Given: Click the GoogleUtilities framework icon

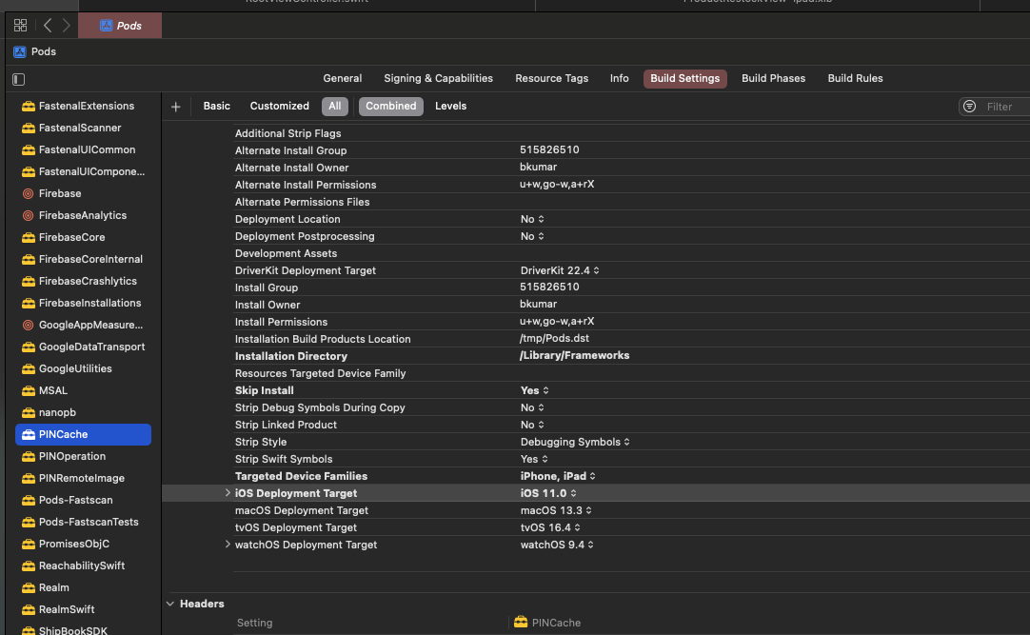Looking at the screenshot, I should pyautogui.click(x=29, y=368).
